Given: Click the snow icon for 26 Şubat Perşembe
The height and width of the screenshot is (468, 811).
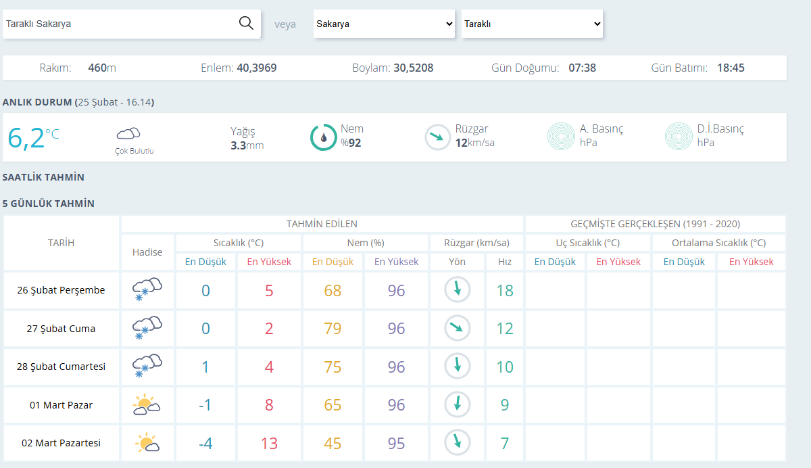Looking at the screenshot, I should click(147, 290).
